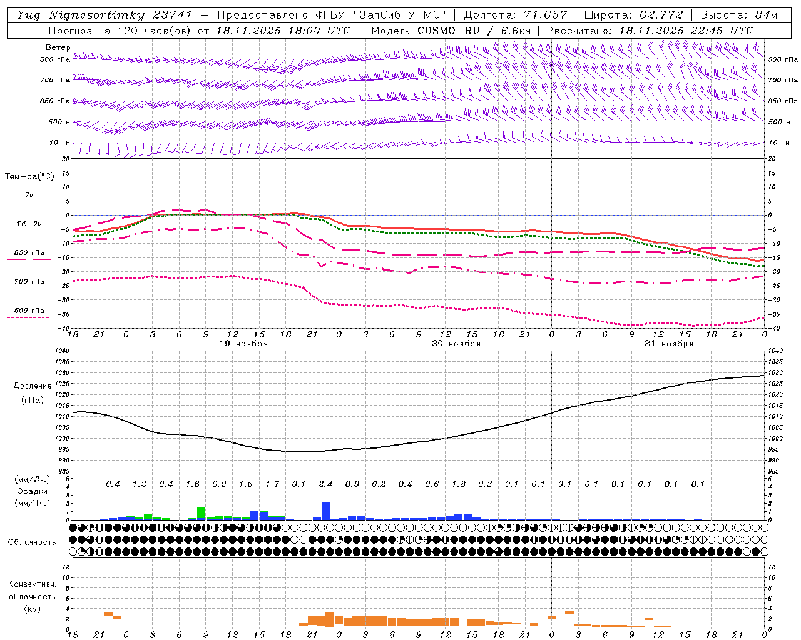Screen dimensions: 801x640
Task: Click the station title Yug_Nignesortimky_23741
Action: coord(105,15)
